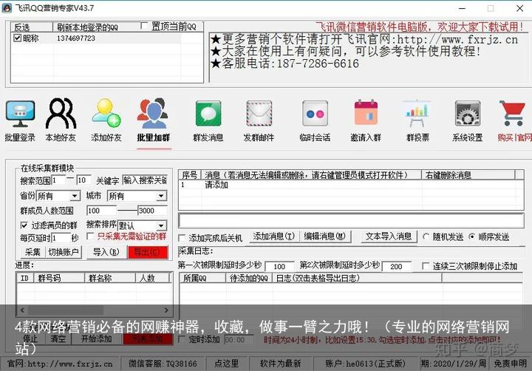Click the 所属QQ column header
The image size is (532, 371).
[202, 278]
